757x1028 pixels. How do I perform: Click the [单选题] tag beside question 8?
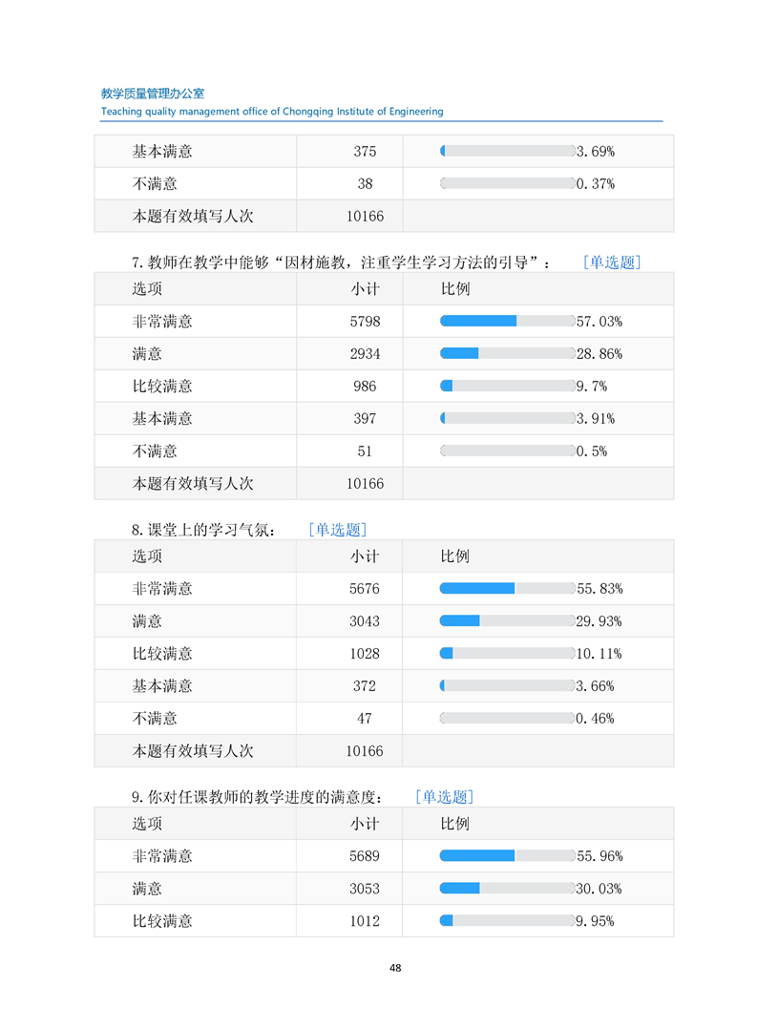coord(338,530)
